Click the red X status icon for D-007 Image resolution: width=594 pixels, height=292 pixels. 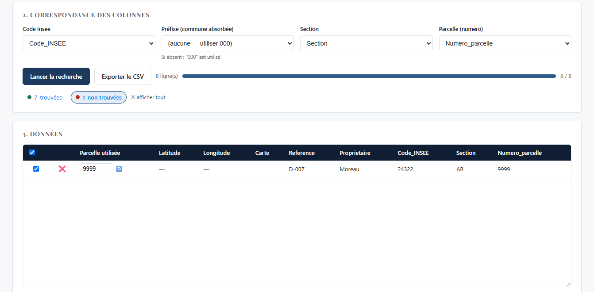pos(62,169)
